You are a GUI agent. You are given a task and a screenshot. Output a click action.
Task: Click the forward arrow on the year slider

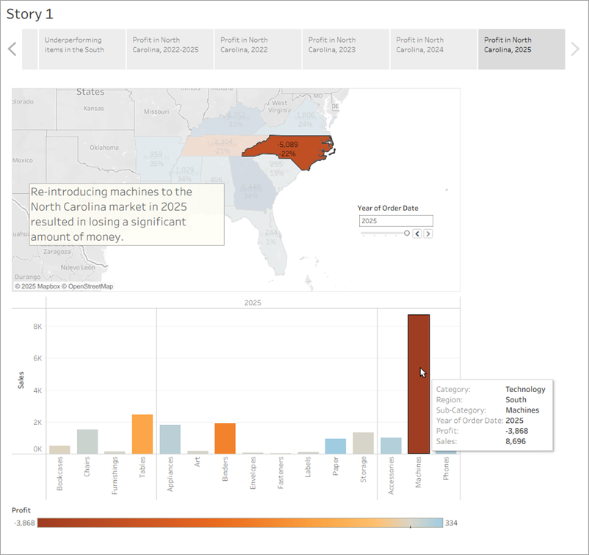click(x=428, y=233)
